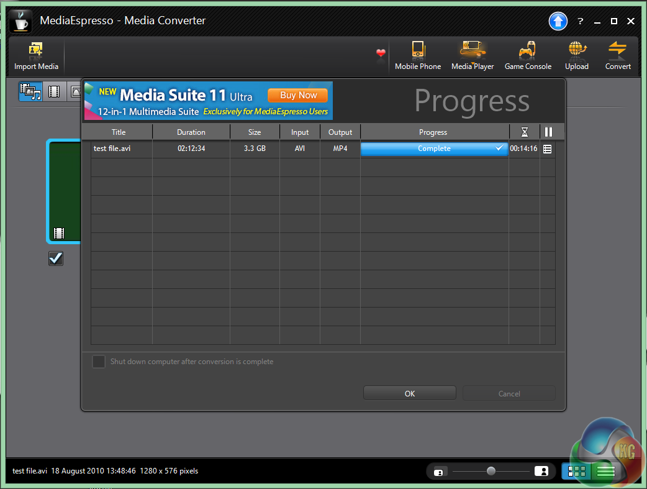Switch to the thumbnail grid view

[x=576, y=472]
